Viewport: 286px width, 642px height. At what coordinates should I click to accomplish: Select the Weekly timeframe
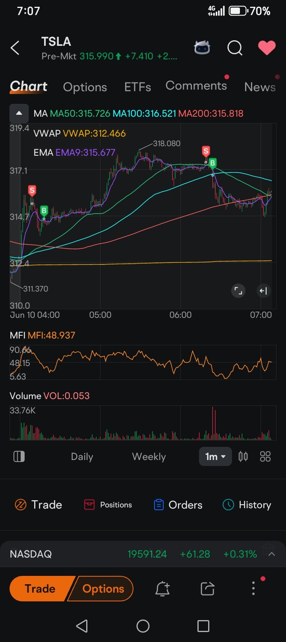pos(149,457)
